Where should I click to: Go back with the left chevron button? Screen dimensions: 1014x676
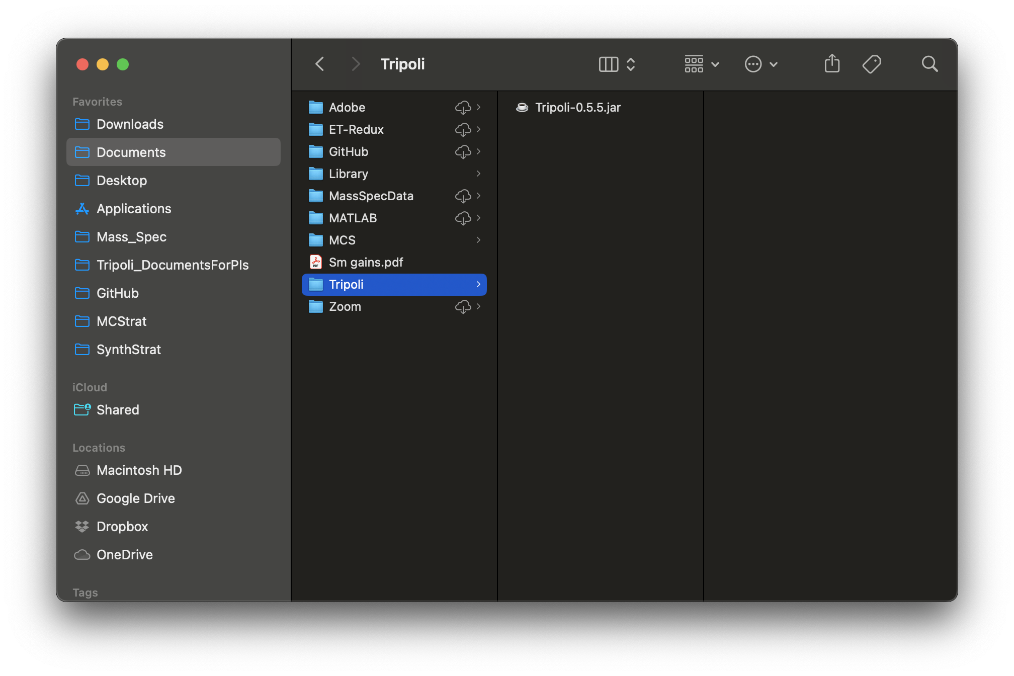pos(320,64)
